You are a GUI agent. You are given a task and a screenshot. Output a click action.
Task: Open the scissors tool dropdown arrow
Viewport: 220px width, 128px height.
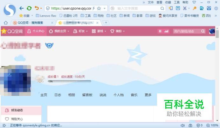pyautogui.click(x=189, y=8)
